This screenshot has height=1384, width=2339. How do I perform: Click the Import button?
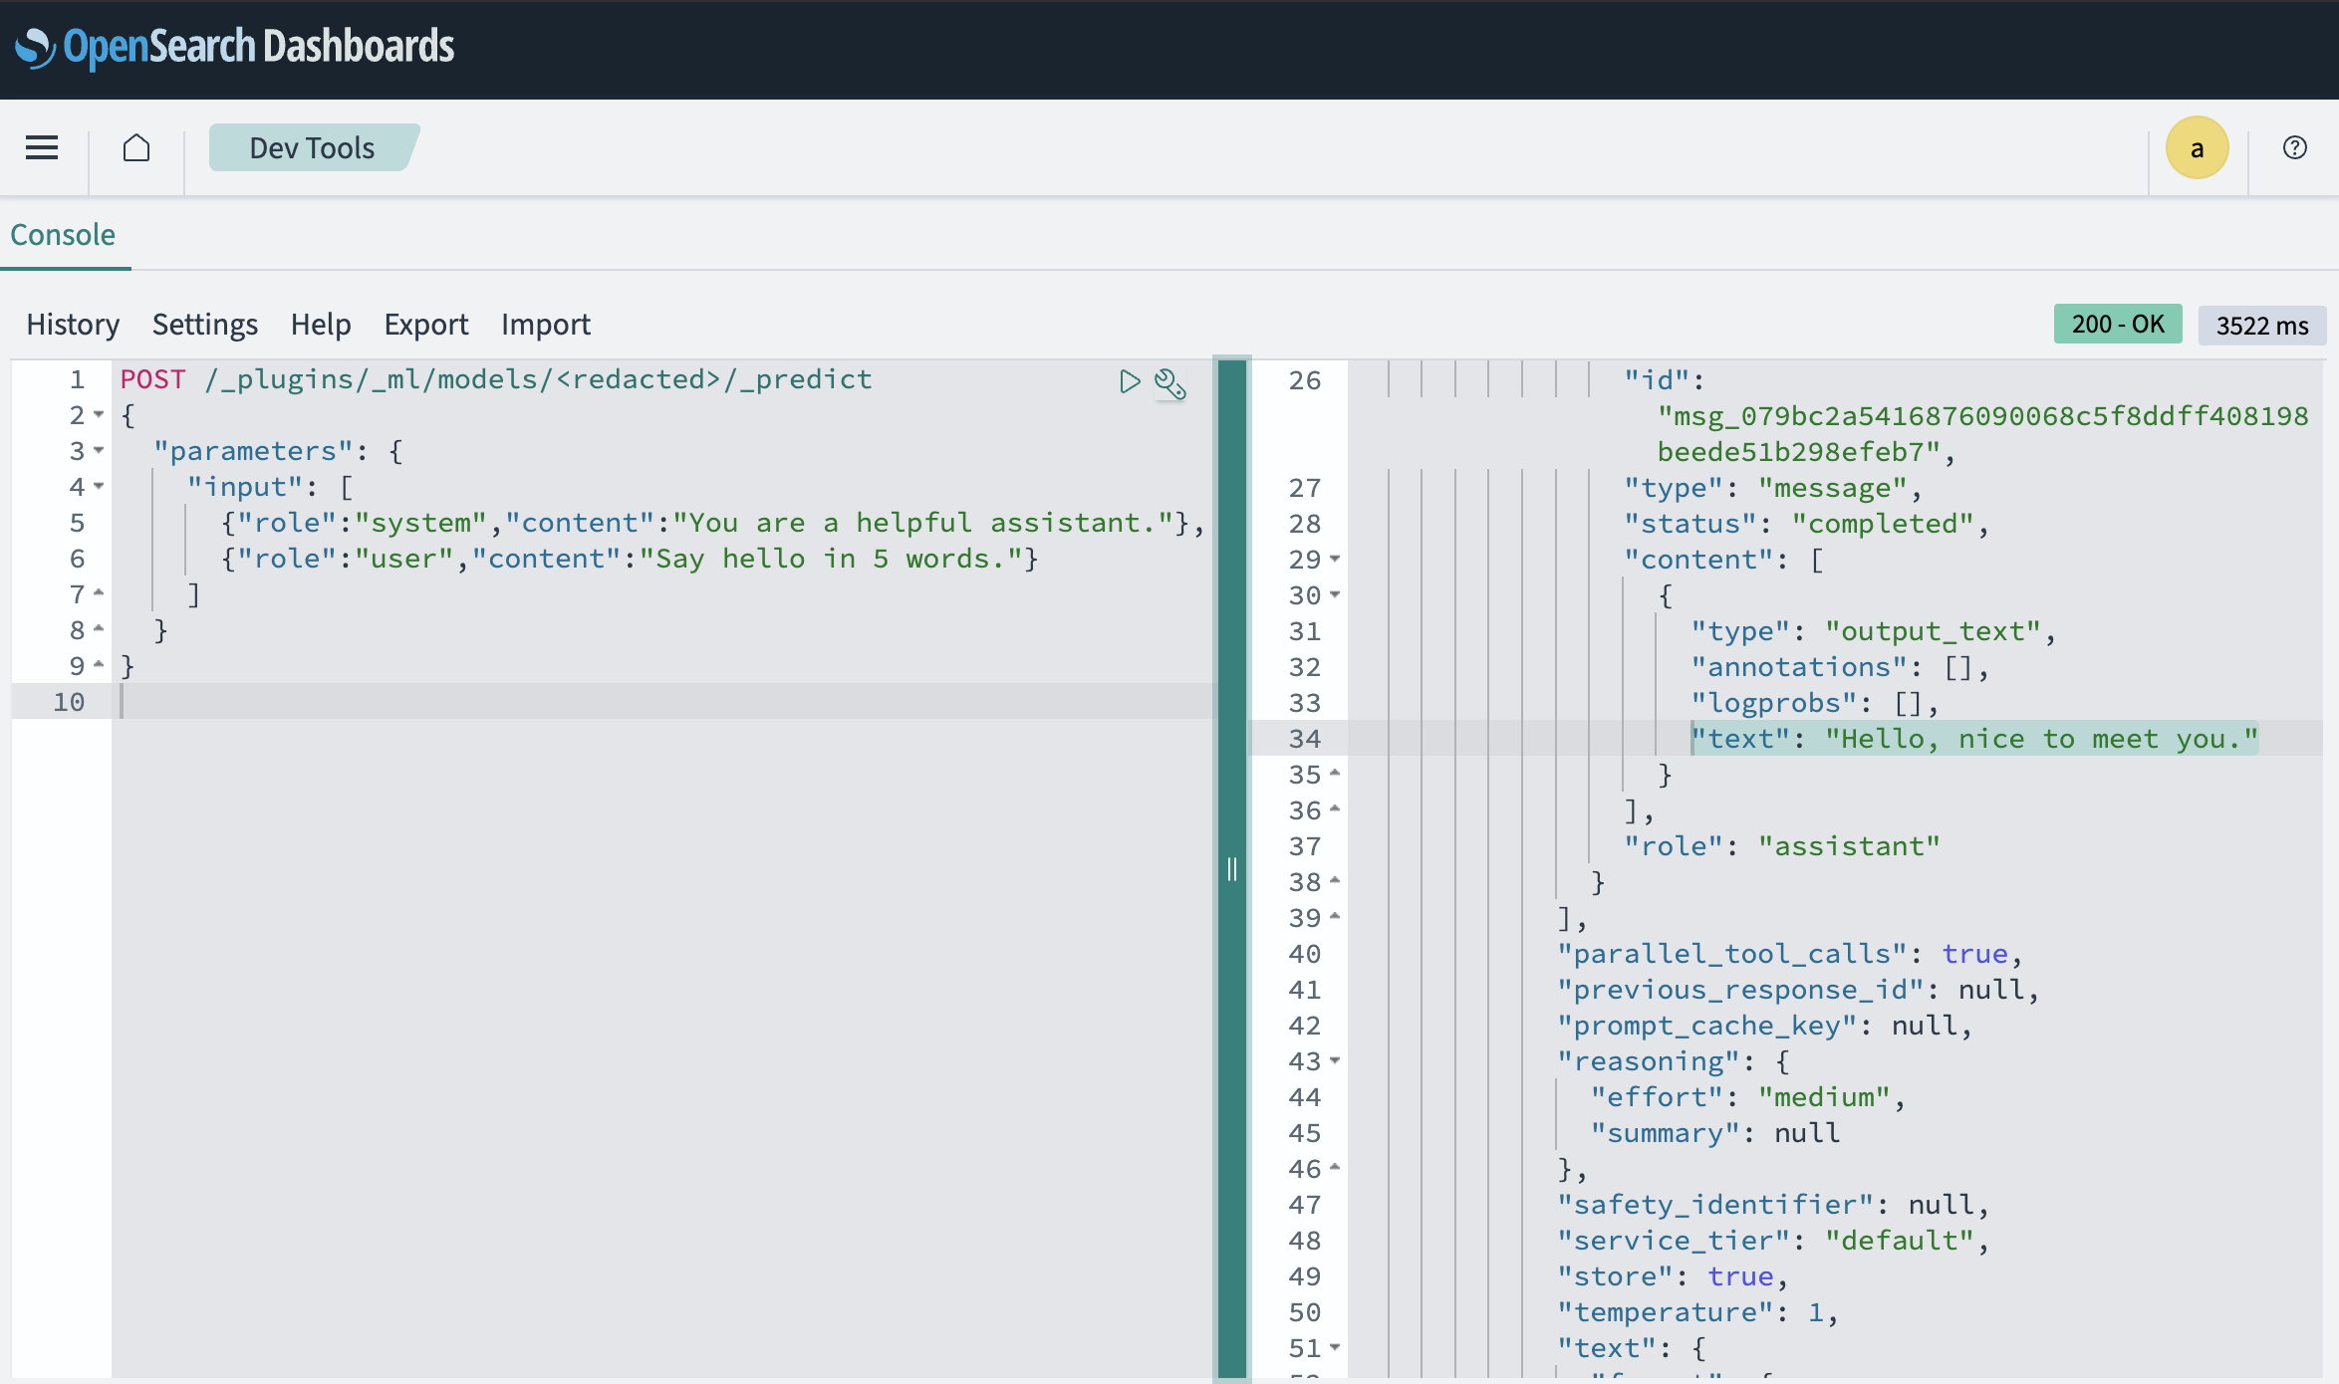(545, 325)
